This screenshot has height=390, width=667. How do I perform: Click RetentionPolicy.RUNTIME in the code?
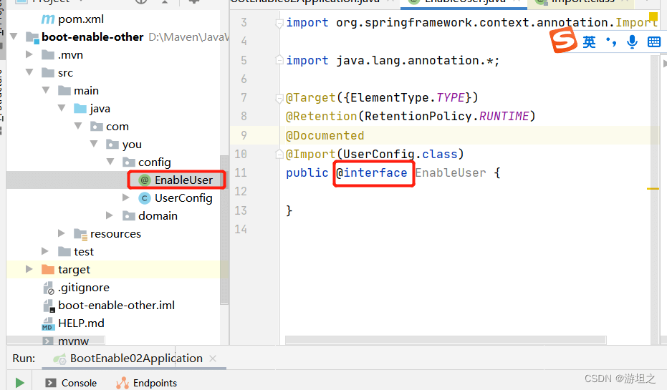tap(446, 117)
